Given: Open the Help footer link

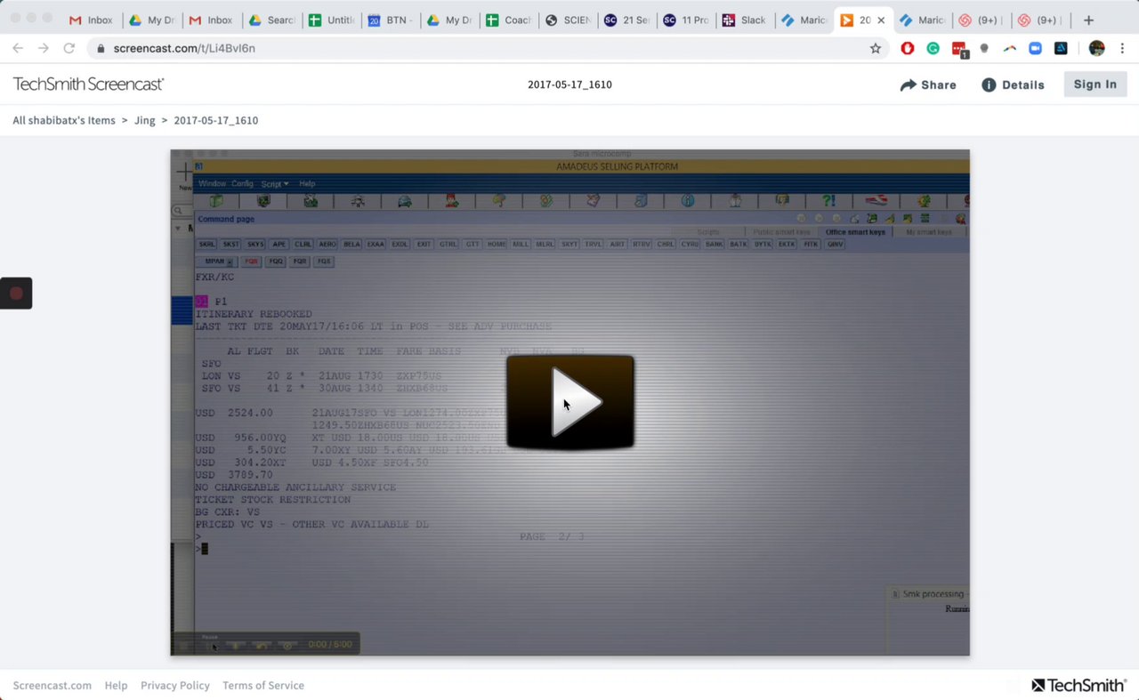Looking at the screenshot, I should 116,685.
